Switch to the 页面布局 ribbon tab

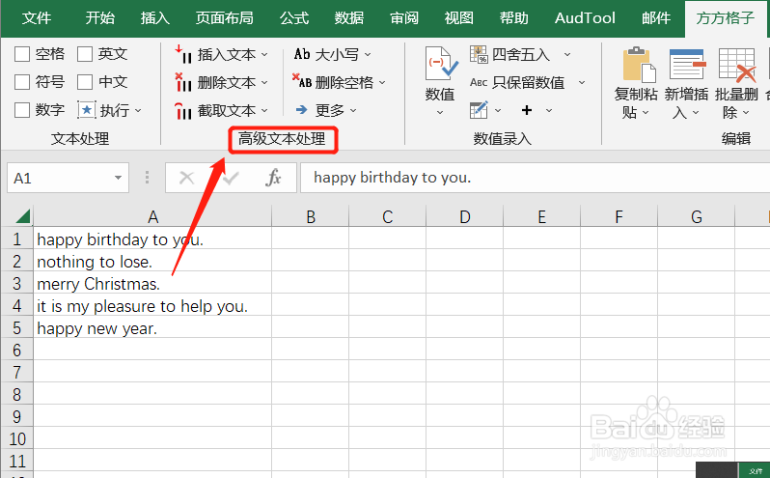pyautogui.click(x=225, y=18)
